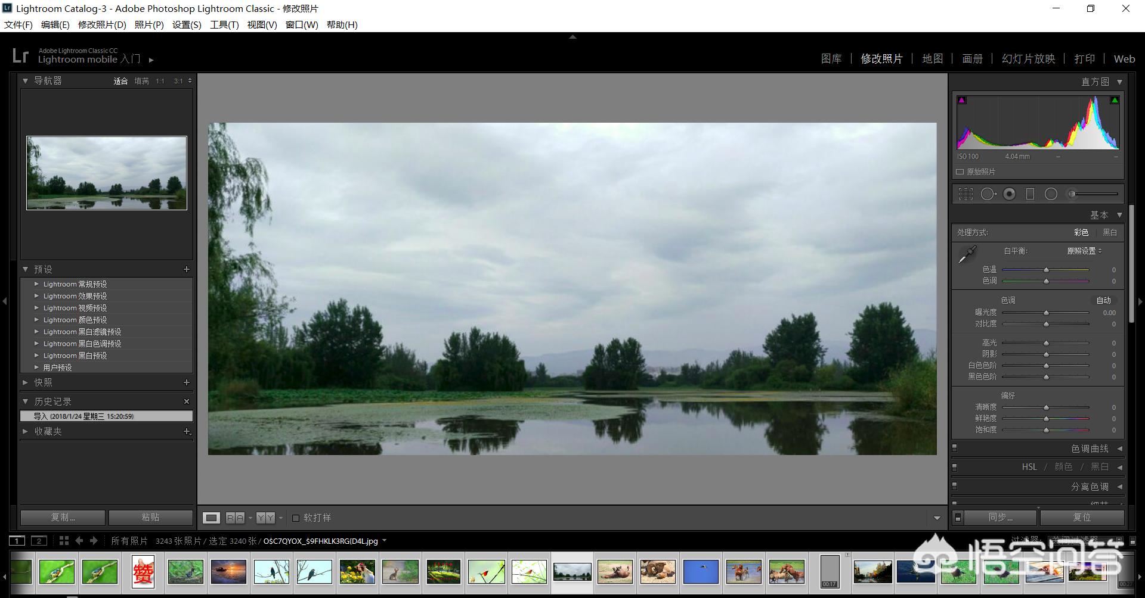Screen dimensions: 1145x598
Task: Switch to the 幻灯片放映 module
Action: pos(1029,59)
